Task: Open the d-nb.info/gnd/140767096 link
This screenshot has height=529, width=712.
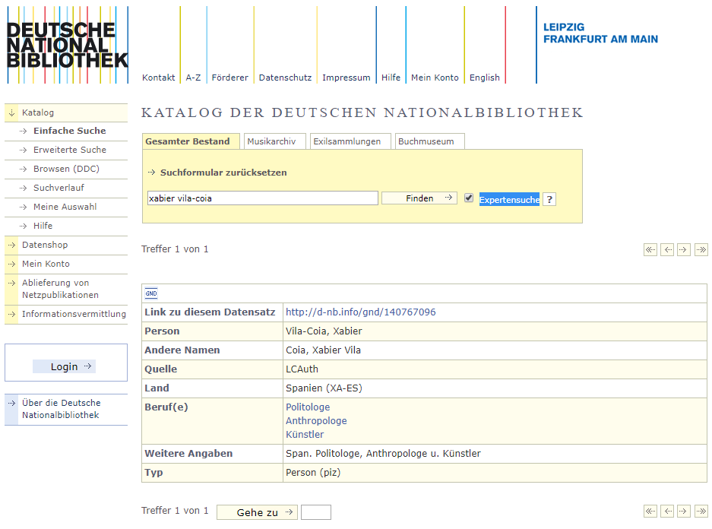Action: [x=360, y=312]
